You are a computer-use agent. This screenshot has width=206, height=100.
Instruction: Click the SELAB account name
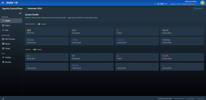pos(179,4)
